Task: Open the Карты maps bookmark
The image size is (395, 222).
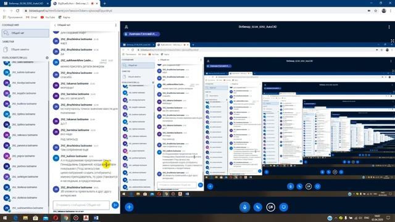Action: 64,17
